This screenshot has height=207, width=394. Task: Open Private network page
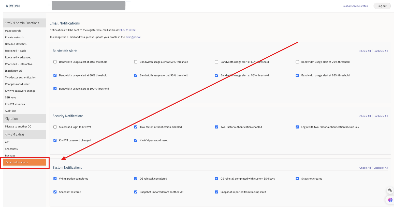(x=14, y=37)
